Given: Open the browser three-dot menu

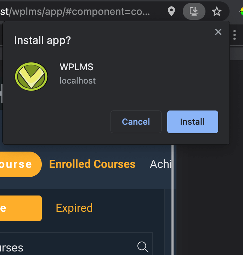Looking at the screenshot, I should pyautogui.click(x=234, y=35).
